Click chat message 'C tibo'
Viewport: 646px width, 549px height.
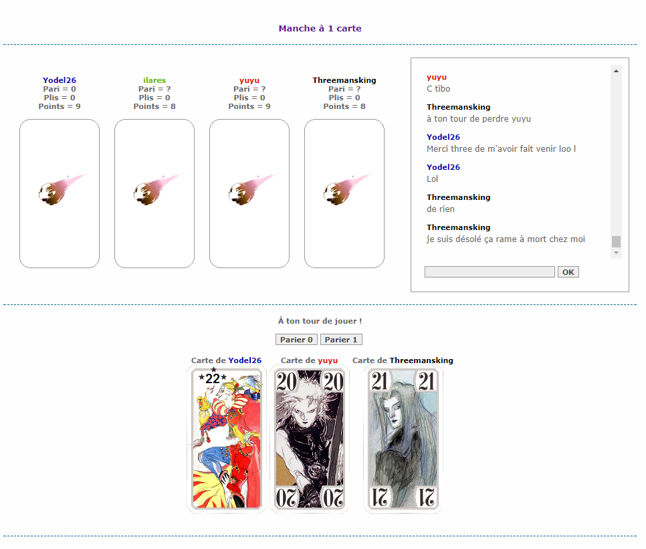pos(439,88)
